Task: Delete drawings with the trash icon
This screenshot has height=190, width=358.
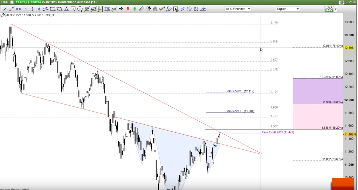Action: click(155, 9)
